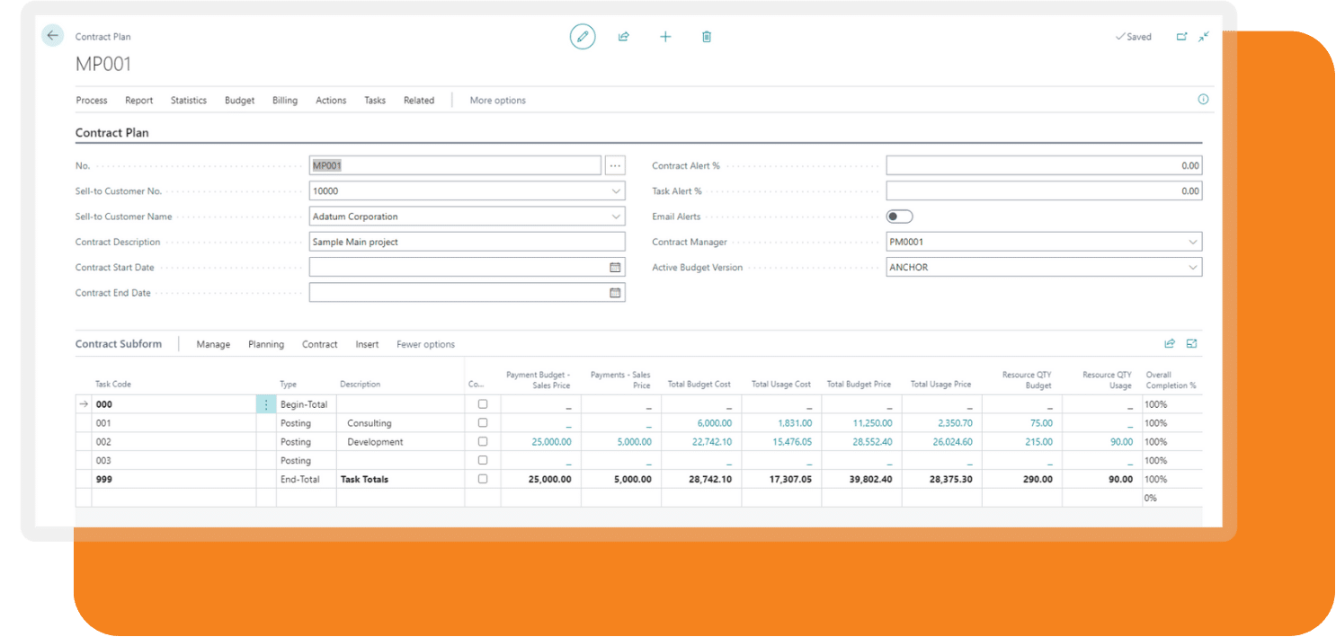Open Payment Budget 25,000.00 link for Development
Image resolution: width=1336 pixels, height=637 pixels.
click(x=551, y=442)
